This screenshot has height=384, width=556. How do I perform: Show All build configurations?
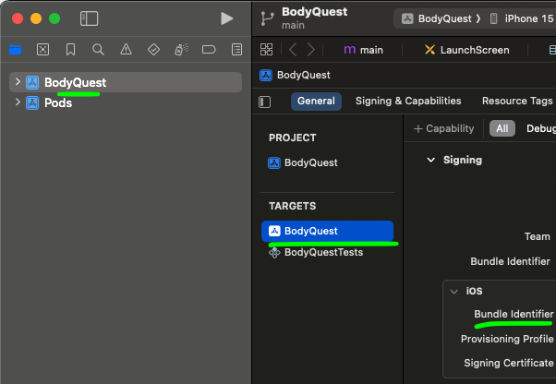click(x=502, y=128)
